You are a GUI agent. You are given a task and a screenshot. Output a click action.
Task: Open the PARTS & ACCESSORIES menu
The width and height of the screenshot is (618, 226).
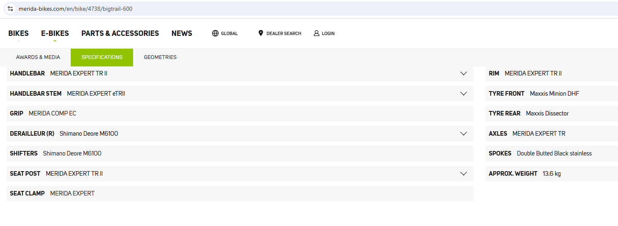(120, 33)
